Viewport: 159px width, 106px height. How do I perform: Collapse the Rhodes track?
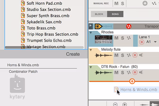[x=91, y=33]
